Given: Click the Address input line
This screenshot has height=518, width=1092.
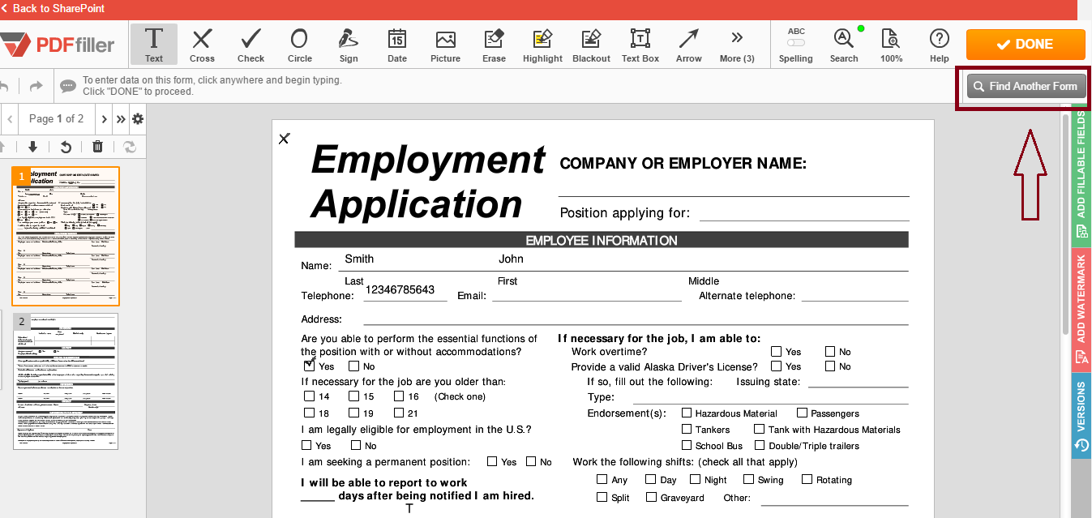Looking at the screenshot, I should (636, 319).
